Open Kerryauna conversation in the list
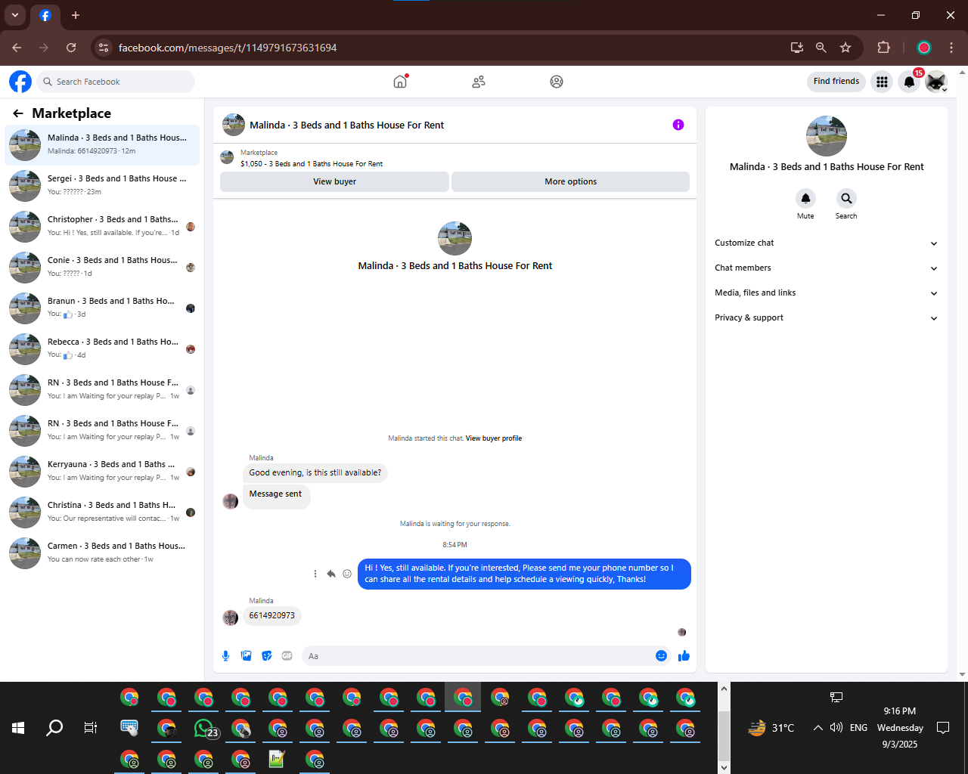The height and width of the screenshot is (774, 968). click(x=102, y=471)
